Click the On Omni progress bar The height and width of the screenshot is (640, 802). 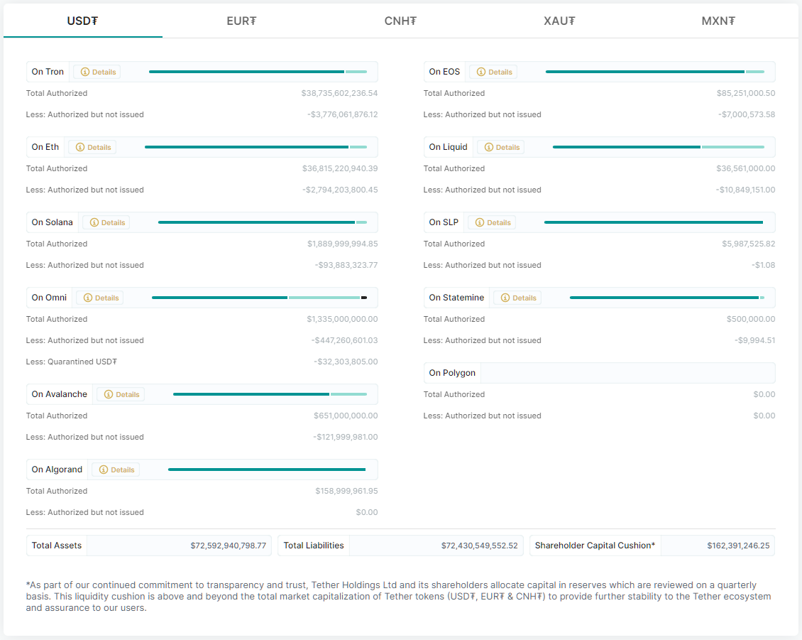259,298
